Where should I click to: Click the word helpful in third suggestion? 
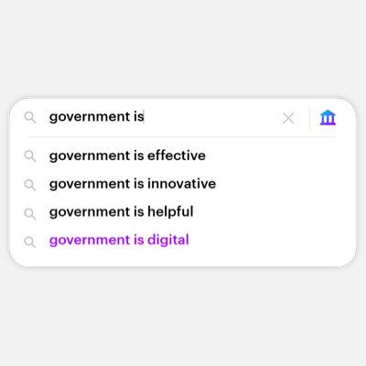[x=170, y=212]
